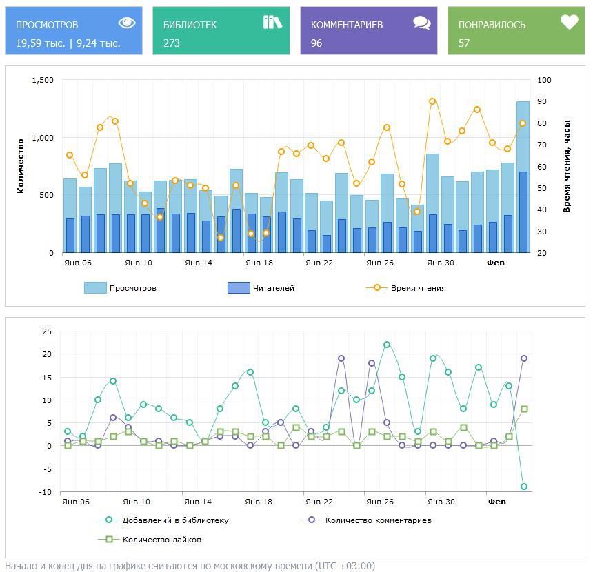This screenshot has height=572, width=593.
Task: Click the speech bubbles icon on Комментариев card
Action: [x=422, y=23]
